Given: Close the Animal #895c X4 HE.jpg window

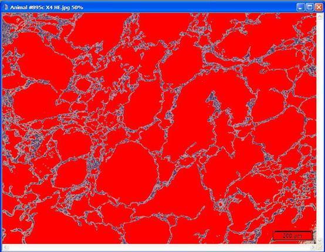Looking at the screenshot, I should [x=319, y=8].
